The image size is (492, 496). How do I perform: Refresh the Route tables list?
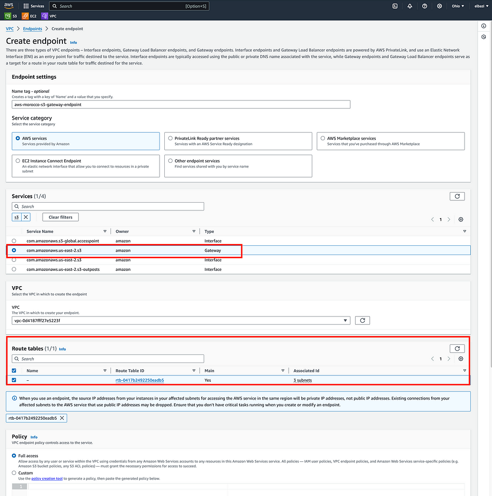(x=457, y=349)
